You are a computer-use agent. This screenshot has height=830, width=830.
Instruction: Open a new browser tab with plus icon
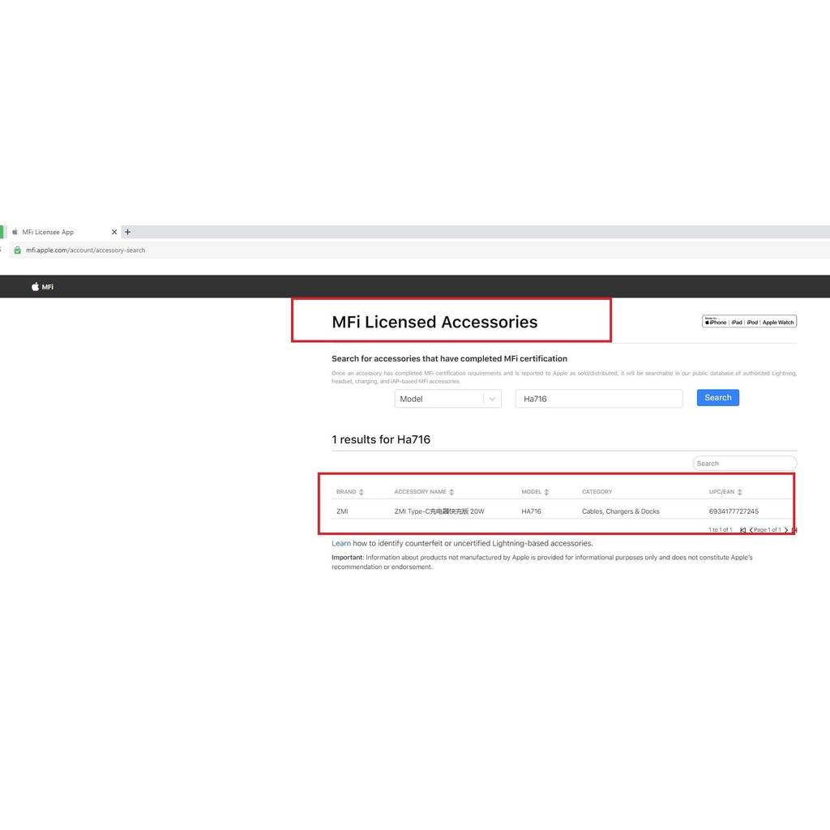pyautogui.click(x=127, y=232)
